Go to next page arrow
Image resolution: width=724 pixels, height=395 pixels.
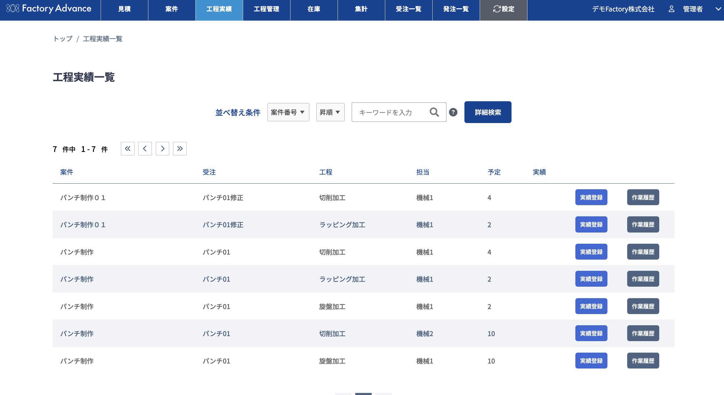162,149
